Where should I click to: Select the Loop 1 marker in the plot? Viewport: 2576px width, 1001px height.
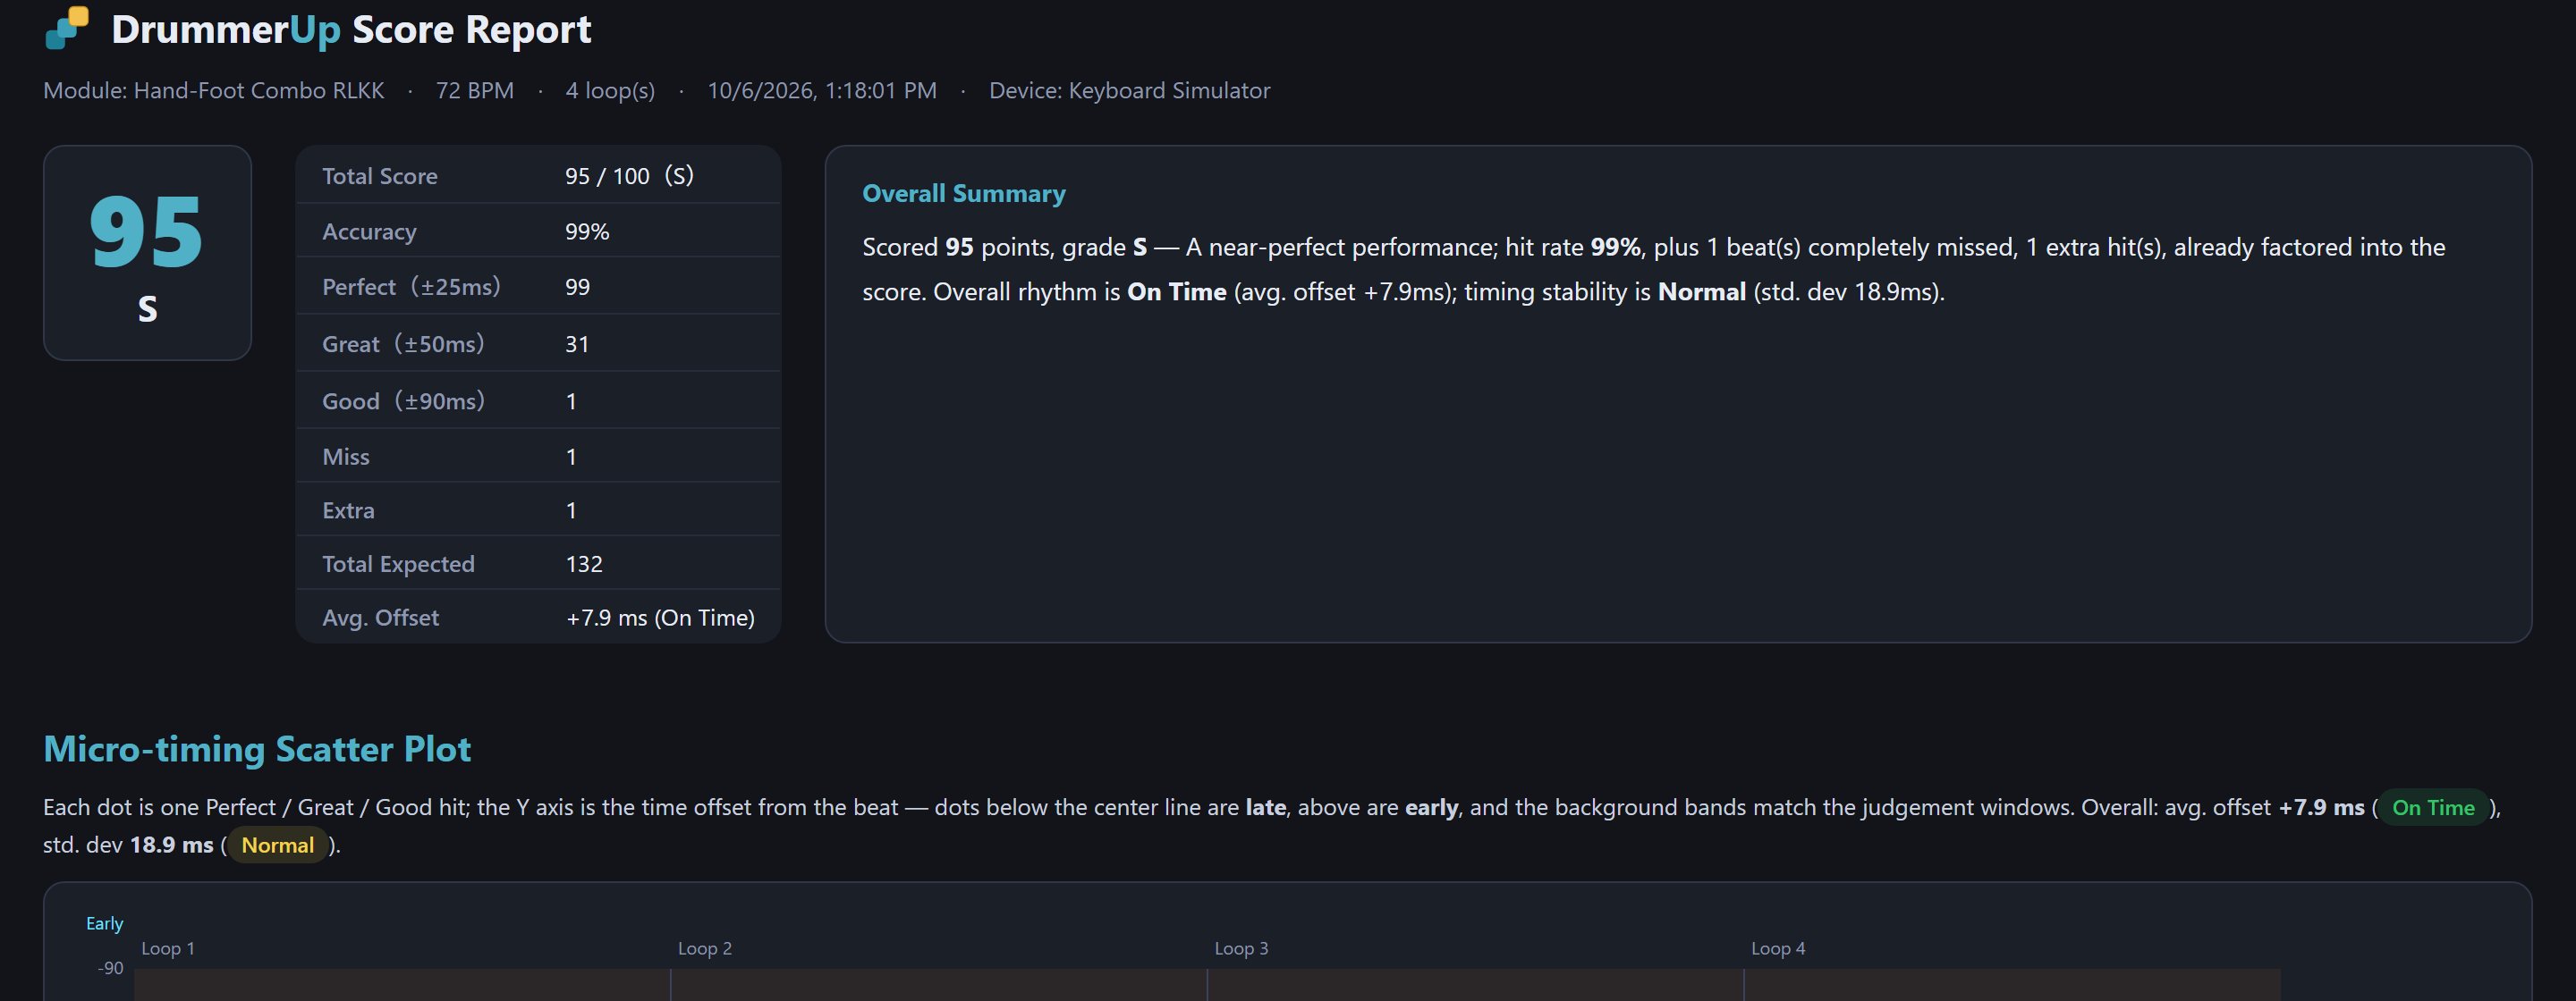click(168, 948)
